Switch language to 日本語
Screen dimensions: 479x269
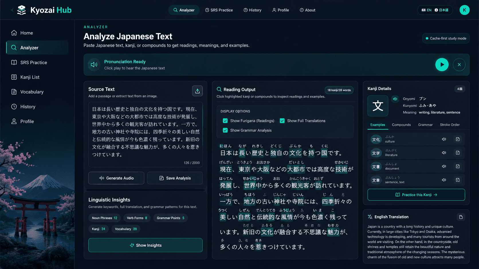(x=441, y=10)
